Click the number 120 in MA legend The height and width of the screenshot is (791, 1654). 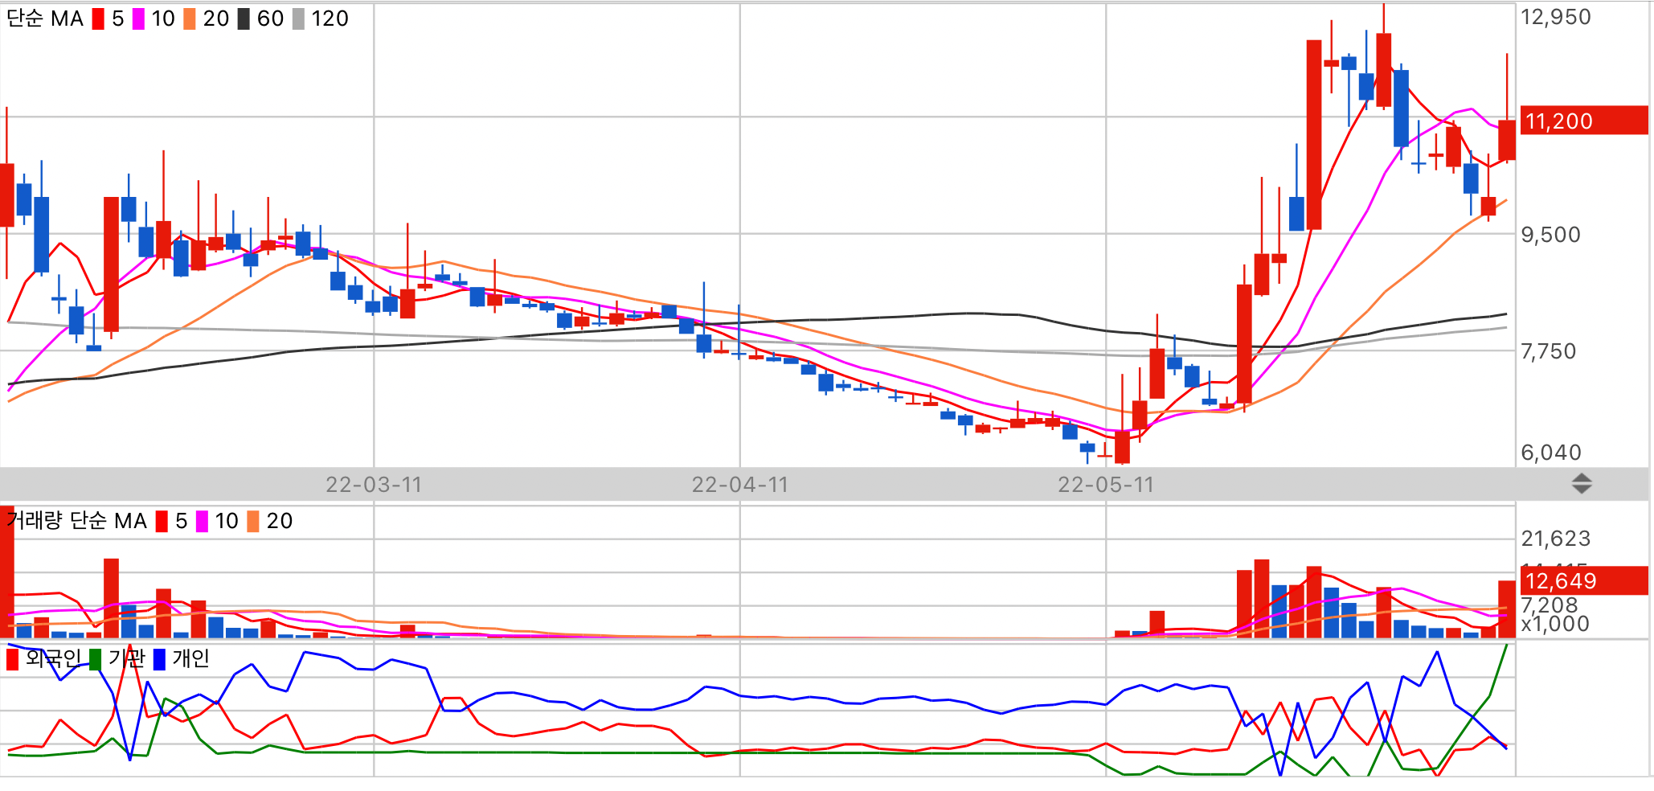point(330,18)
